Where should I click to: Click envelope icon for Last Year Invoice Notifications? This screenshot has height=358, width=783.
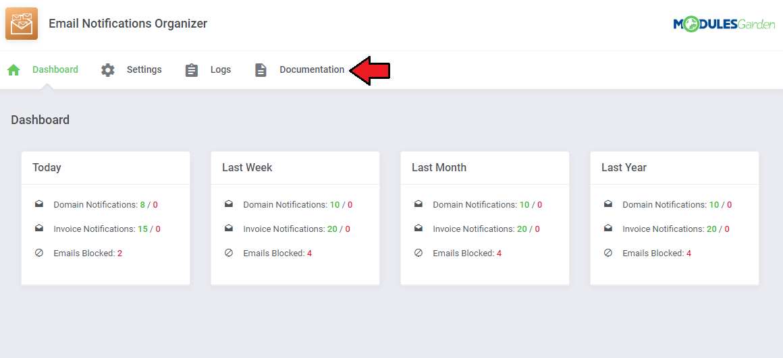click(x=608, y=229)
